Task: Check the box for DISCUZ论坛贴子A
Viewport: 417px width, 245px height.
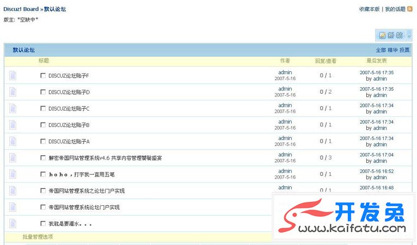Action: pos(43,142)
